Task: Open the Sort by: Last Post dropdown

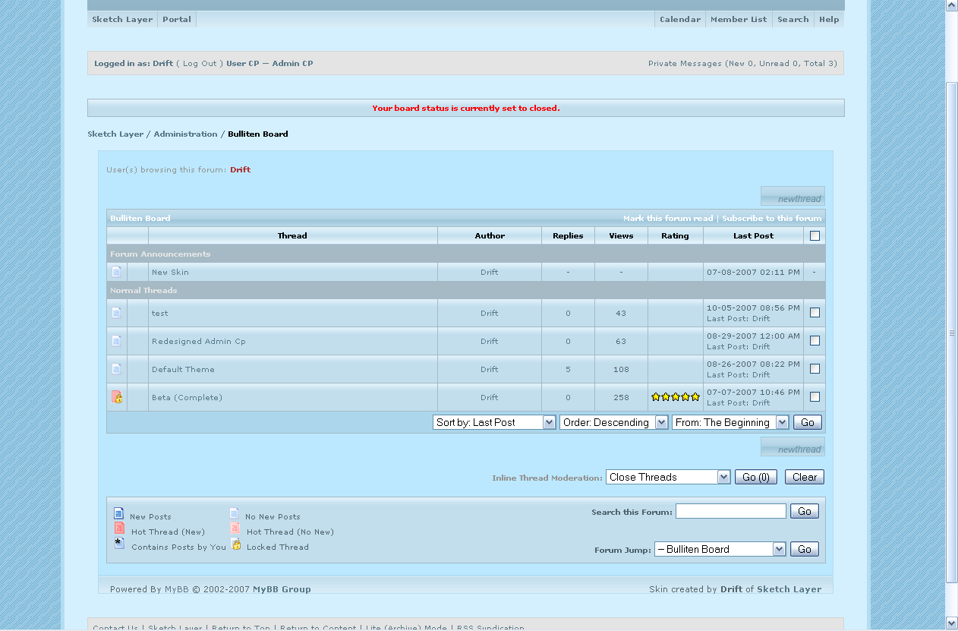Action: (494, 422)
